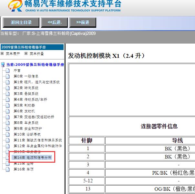Open 第1章 暖风、通风与空调系统
This screenshot has width=195, height=194.
(x=36, y=82)
